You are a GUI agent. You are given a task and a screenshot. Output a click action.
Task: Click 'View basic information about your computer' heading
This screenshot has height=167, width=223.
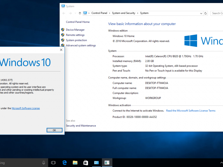pos(142,24)
